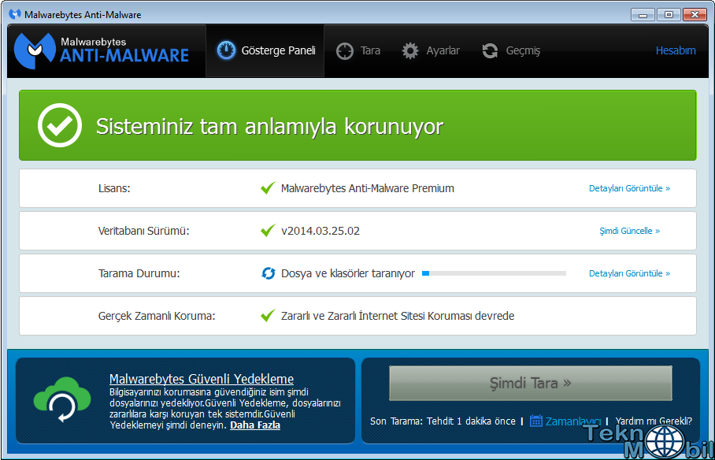Click Şimdi Güncelle to update database
Image resolution: width=715 pixels, height=460 pixels.
(629, 231)
